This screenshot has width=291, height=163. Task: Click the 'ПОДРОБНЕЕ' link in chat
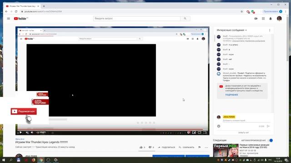pos(231,95)
